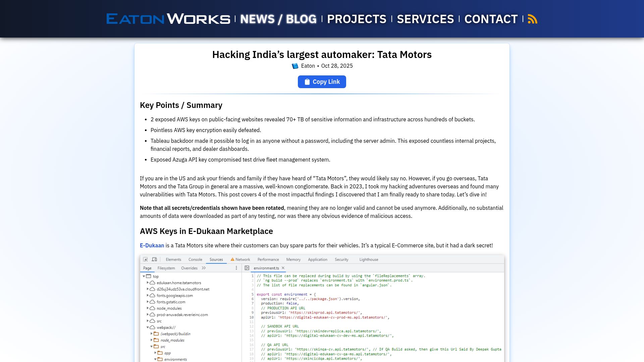Screen dimensions: 644x362
Task: Open the Lighthouse tab in DevTools screenshot
Action: 369,259
